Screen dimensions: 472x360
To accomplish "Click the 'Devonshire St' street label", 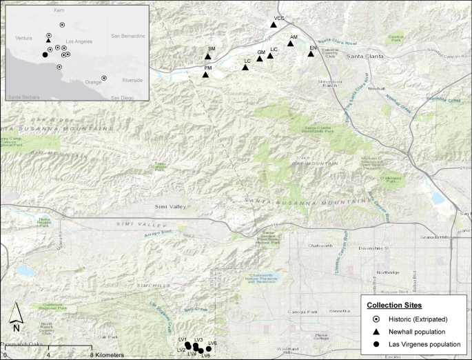I will (374, 248).
